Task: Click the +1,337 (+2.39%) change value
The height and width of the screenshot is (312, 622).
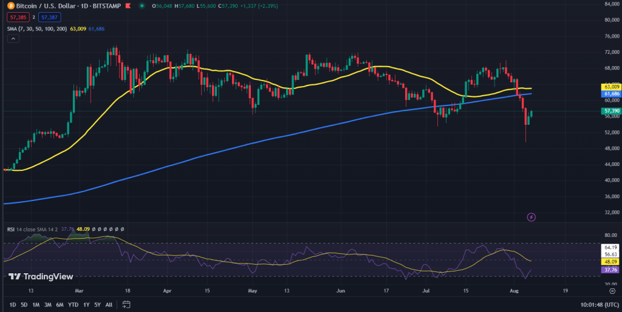Action: click(x=259, y=6)
